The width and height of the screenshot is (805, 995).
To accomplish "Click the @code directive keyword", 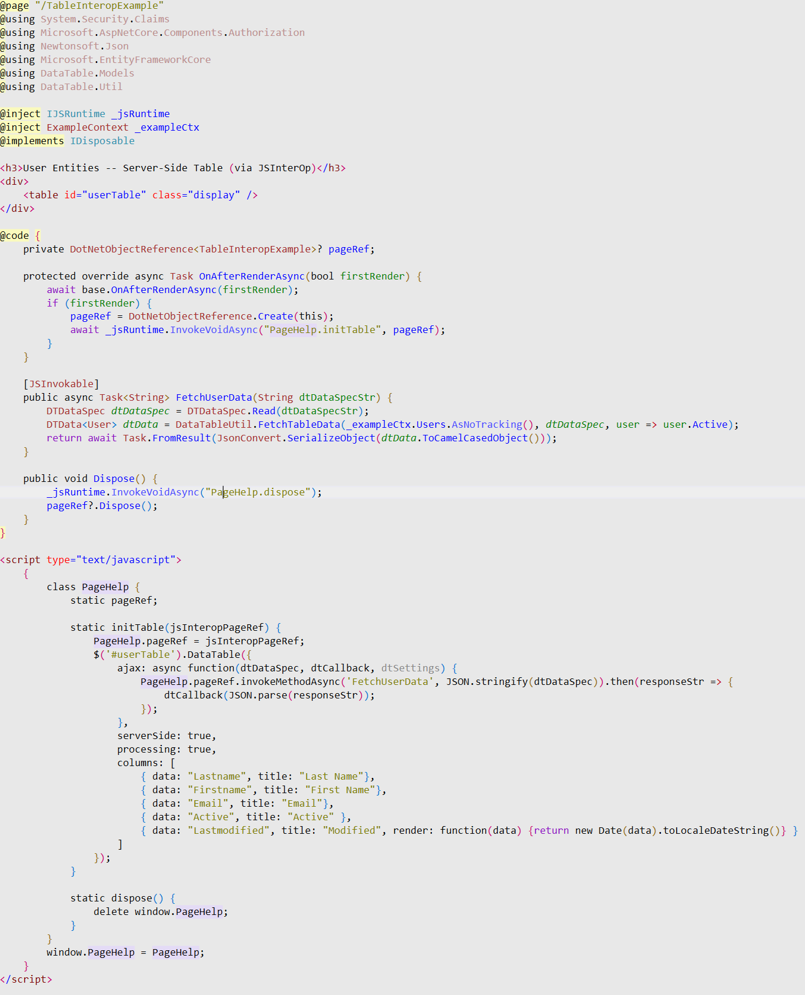I will [14, 236].
